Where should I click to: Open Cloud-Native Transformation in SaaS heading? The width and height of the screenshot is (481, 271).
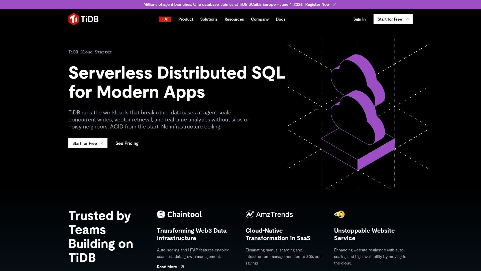pos(278,234)
